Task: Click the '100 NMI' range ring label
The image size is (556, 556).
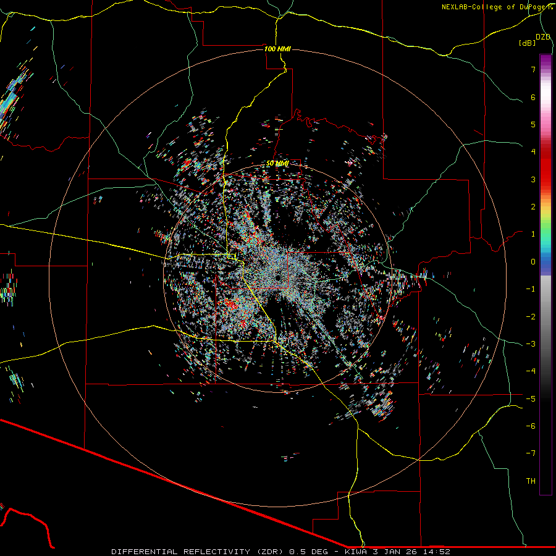Action: tap(277, 49)
